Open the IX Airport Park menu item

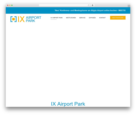point(57,18)
